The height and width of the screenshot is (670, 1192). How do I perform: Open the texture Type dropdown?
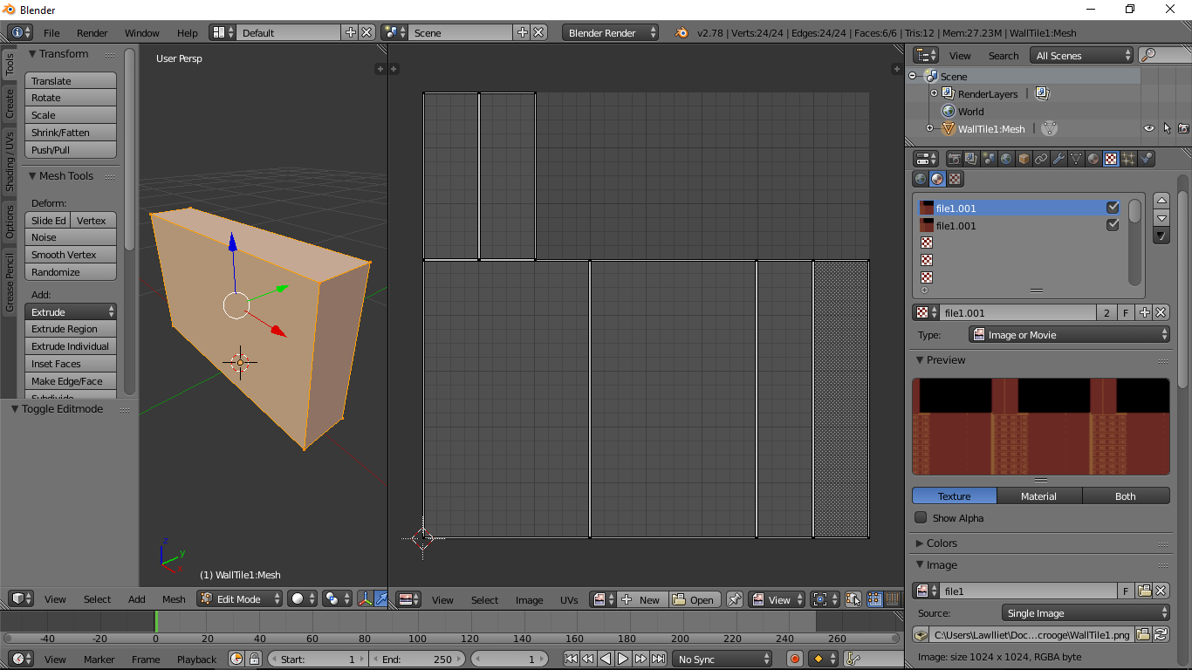pyautogui.click(x=1069, y=335)
